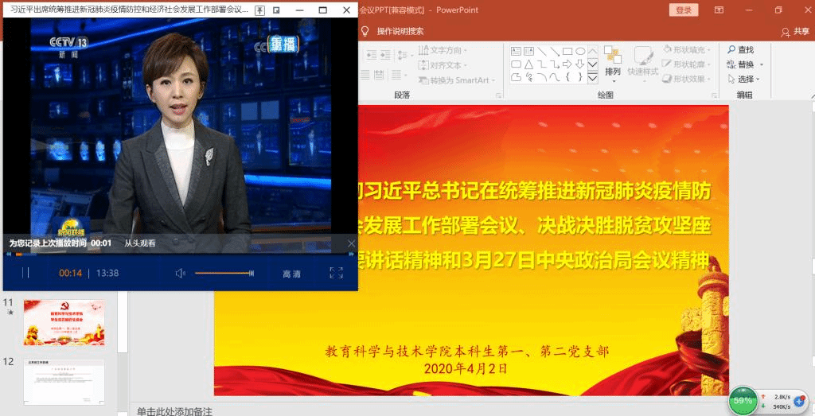Switch video player to mini mode
This screenshot has height=416, width=815.
point(276,10)
